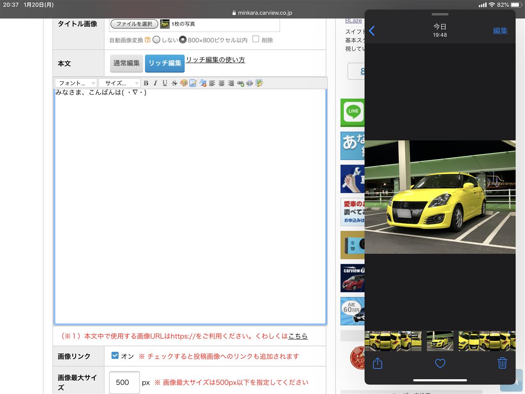Image resolution: width=525 pixels, height=394 pixels.
Task: Switch to リッチ編集 mode
Action: coord(164,63)
